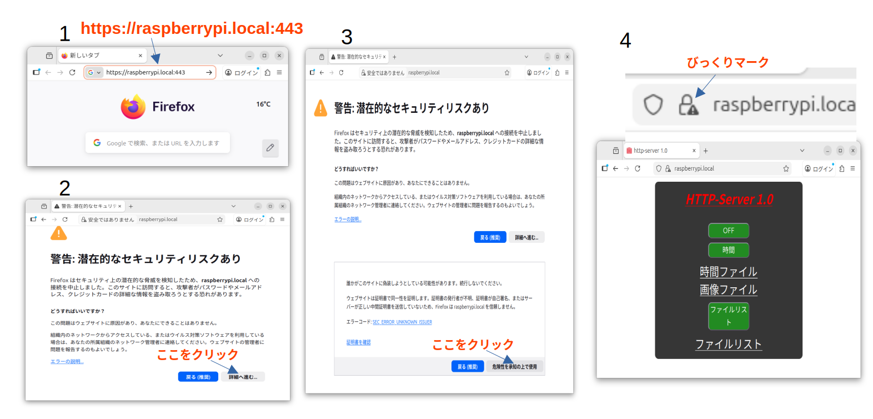Image resolution: width=873 pixels, height=419 pixels.
Task: Open Firefox View in the step 2 window
Action: pos(44,206)
